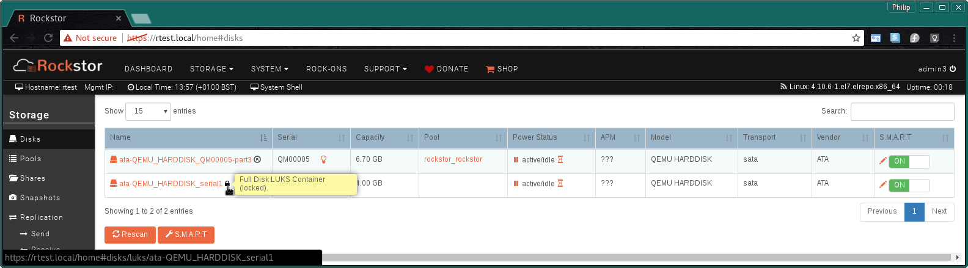The image size is (968, 268).
Task: Toggle S.M.A.R.T switch for serial1 disk
Action: 909,185
